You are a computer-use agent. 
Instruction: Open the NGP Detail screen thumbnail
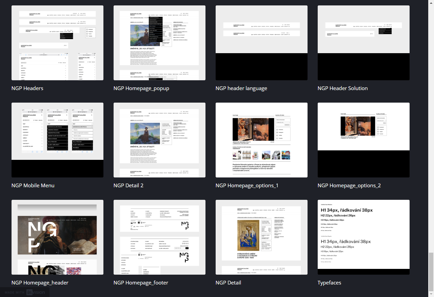pos(261,237)
